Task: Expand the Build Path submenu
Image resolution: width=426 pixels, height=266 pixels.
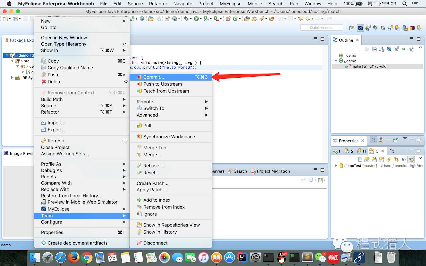Action: (x=82, y=99)
